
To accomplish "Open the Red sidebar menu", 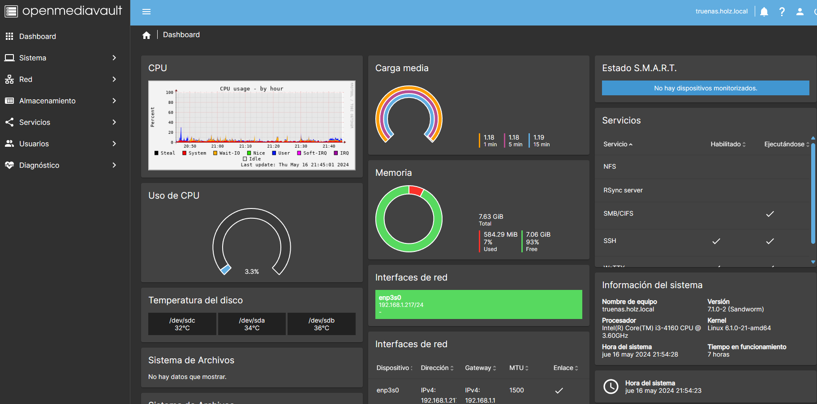I will [x=65, y=79].
